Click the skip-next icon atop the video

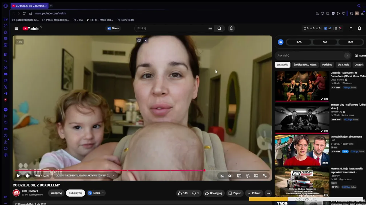coord(146,40)
